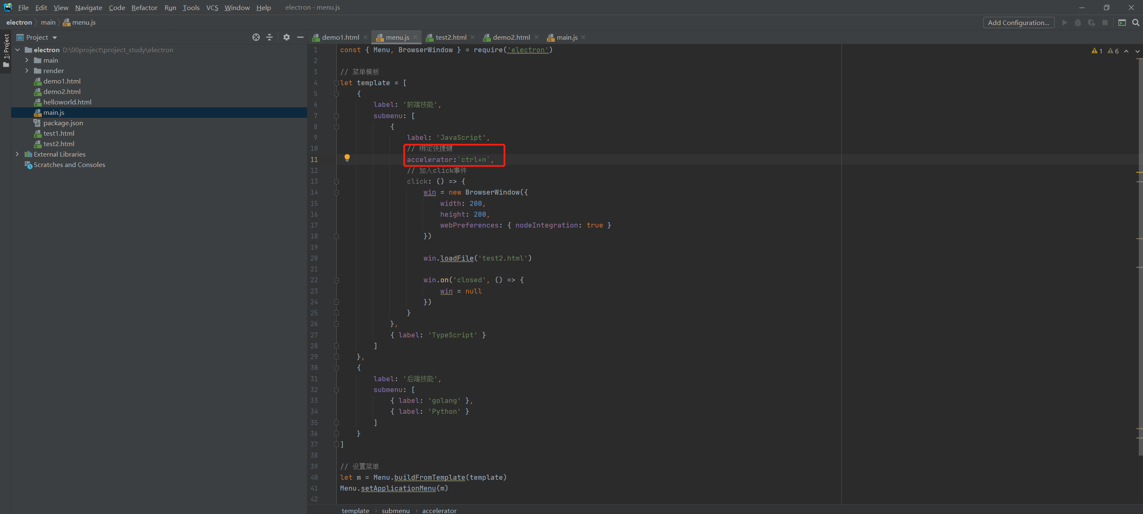Toggle the 1: Project sidebar tab
The width and height of the screenshot is (1143, 514).
tap(6, 46)
